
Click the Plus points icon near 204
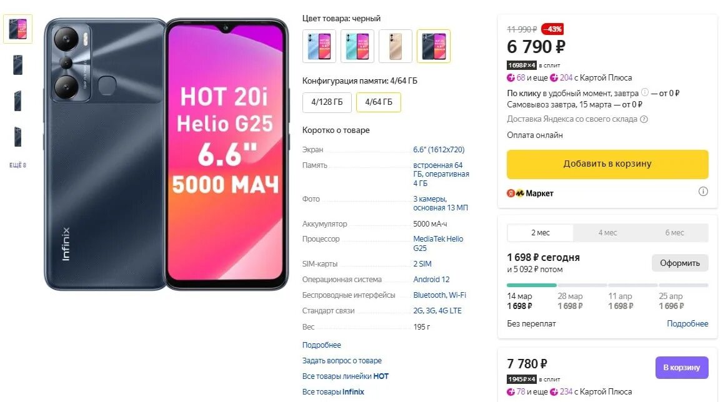(x=554, y=78)
